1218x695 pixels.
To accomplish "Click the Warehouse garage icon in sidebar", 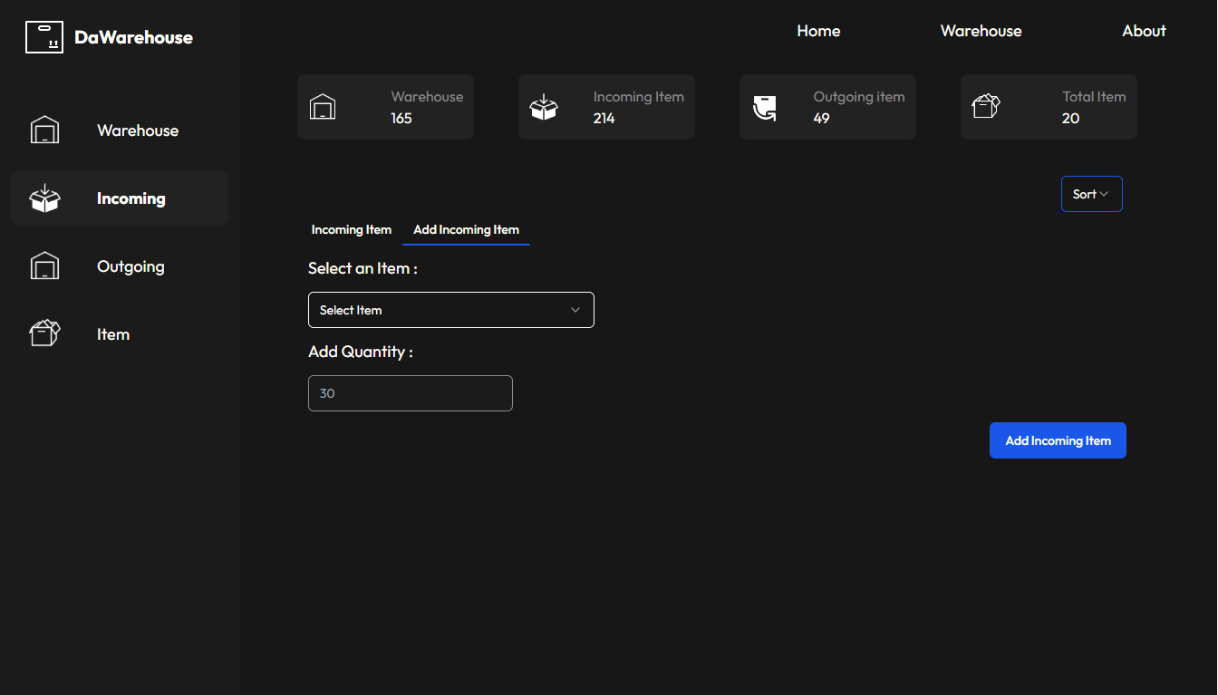I will (44, 130).
